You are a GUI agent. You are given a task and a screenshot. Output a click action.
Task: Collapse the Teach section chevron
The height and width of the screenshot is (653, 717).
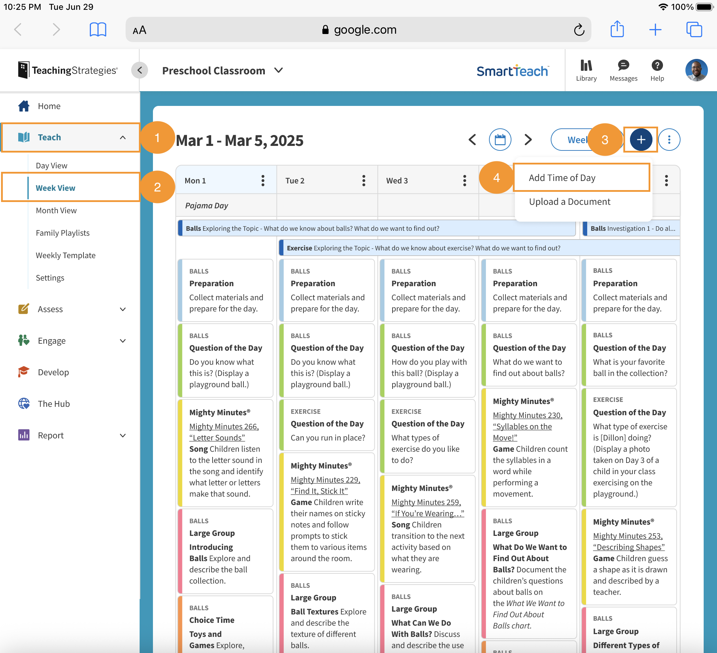123,137
